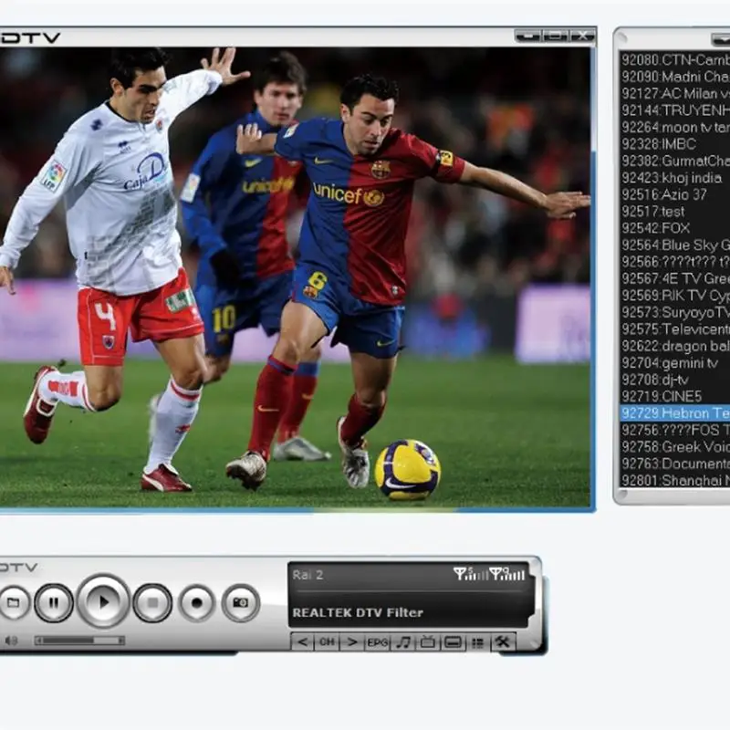730x730 pixels.
Task: Select channel 92758 Greek Voic
Action: pos(675,446)
